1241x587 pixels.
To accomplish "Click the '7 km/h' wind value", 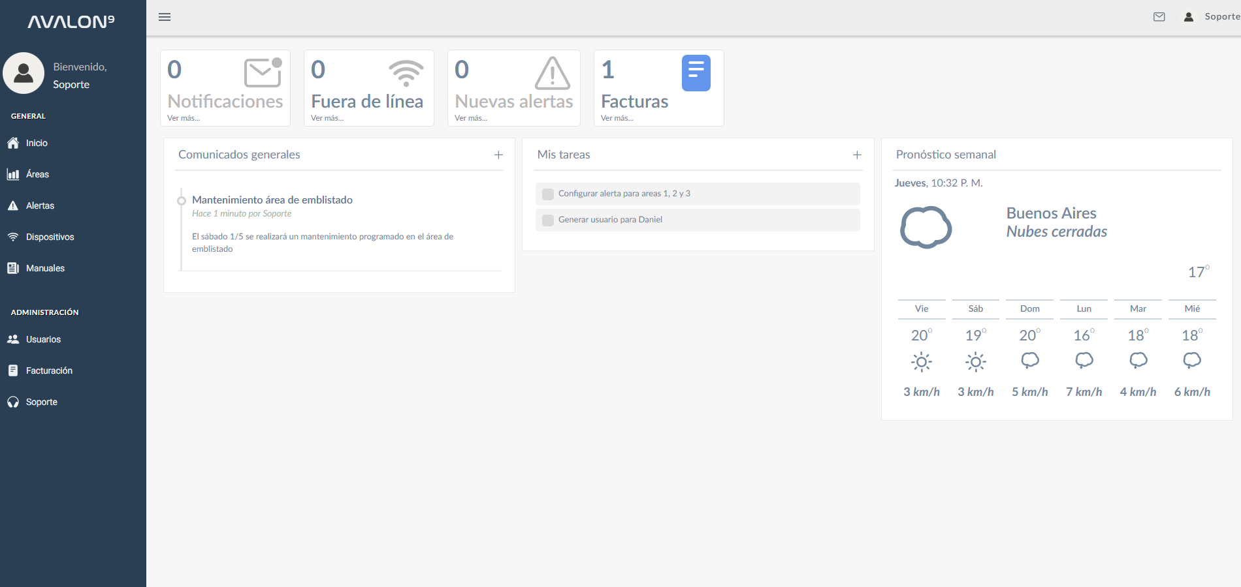I will pyautogui.click(x=1084, y=392).
